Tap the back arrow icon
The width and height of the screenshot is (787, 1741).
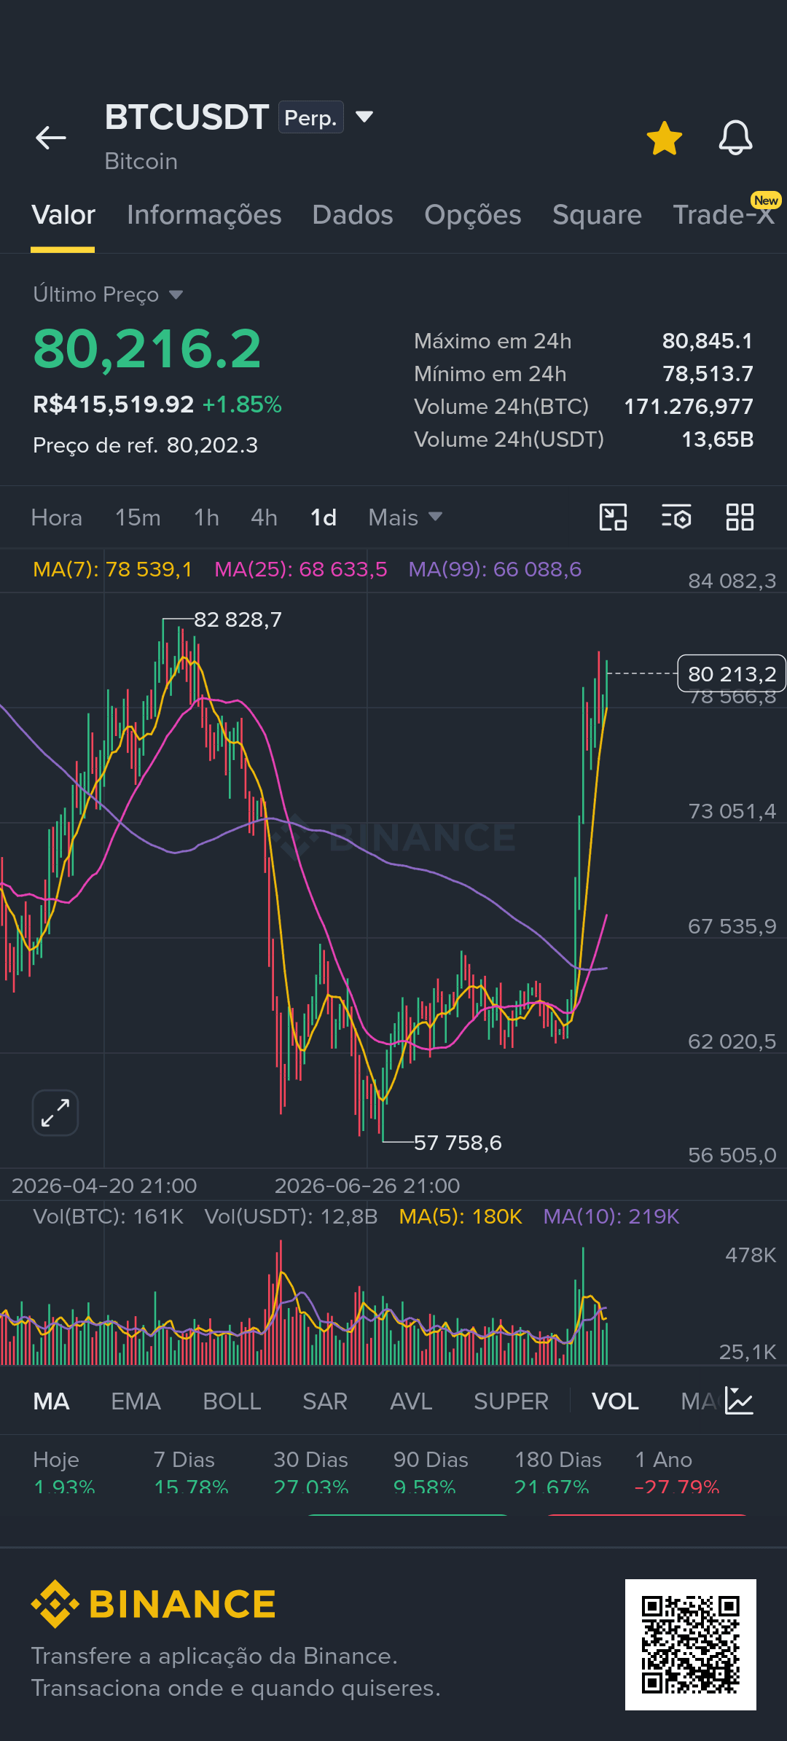tap(50, 137)
